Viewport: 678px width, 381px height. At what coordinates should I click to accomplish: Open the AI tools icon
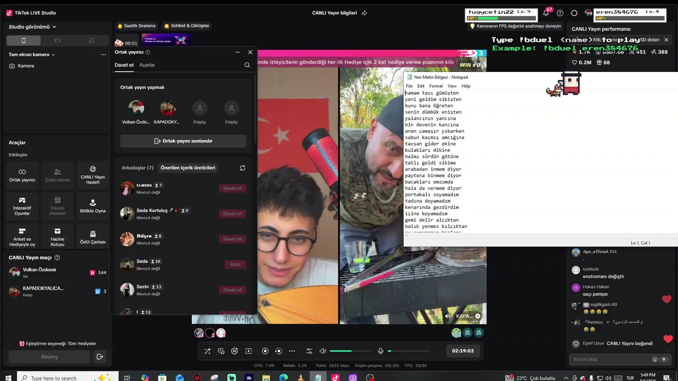(235, 351)
